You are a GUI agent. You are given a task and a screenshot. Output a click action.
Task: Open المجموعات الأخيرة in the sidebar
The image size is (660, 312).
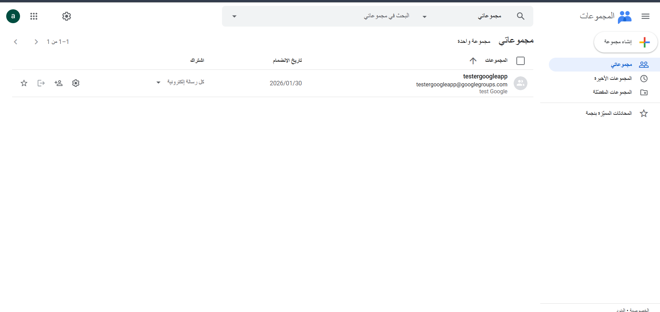[613, 78]
